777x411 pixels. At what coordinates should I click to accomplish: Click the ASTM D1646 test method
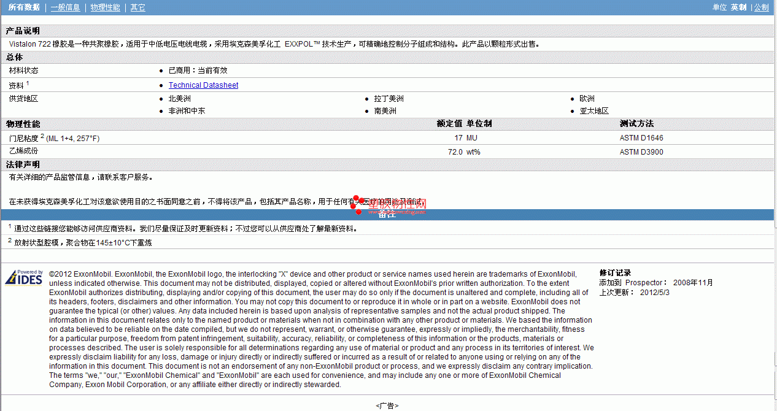641,138
